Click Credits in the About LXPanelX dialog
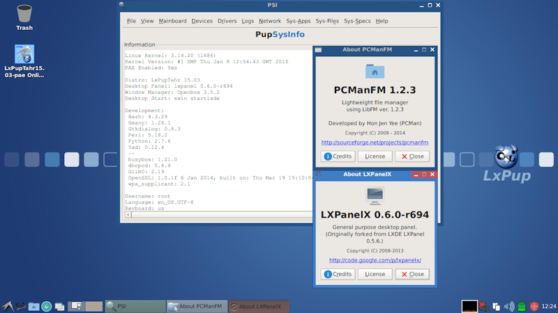 (338, 274)
